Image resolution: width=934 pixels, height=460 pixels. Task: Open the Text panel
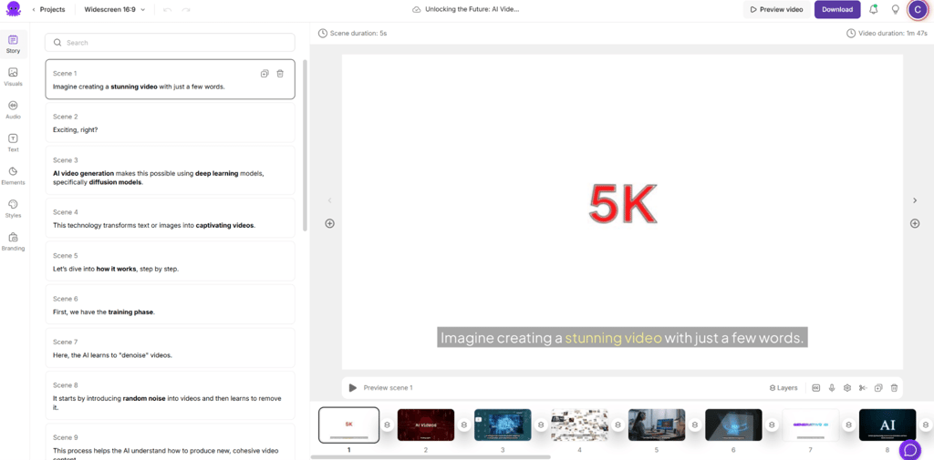tap(13, 143)
